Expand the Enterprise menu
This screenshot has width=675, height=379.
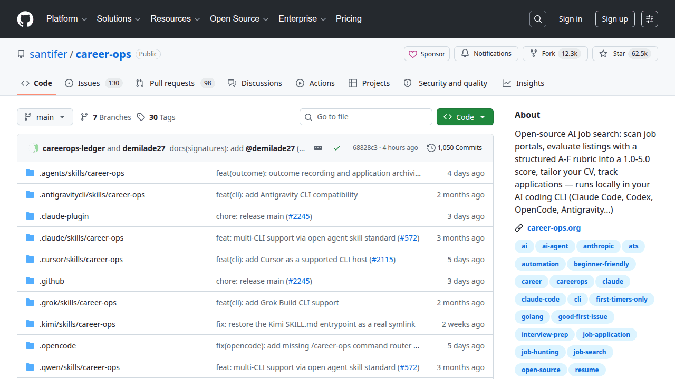coord(302,19)
